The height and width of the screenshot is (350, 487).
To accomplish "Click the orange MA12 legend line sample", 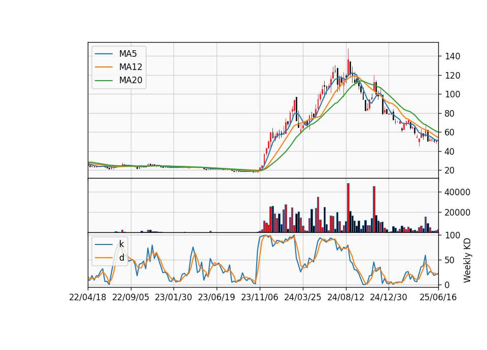I will point(103,67).
